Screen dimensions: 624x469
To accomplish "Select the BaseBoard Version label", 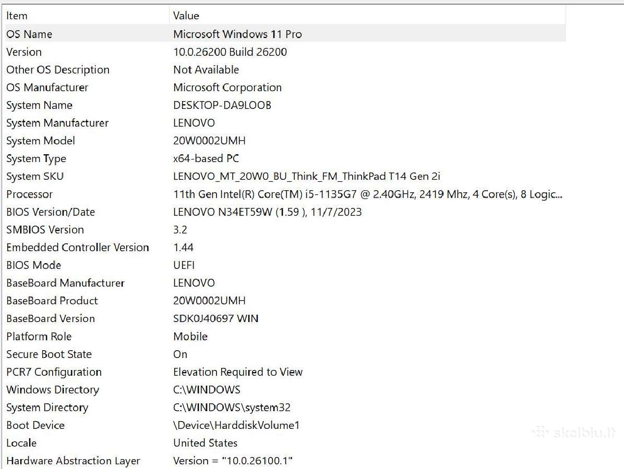I will (51, 319).
